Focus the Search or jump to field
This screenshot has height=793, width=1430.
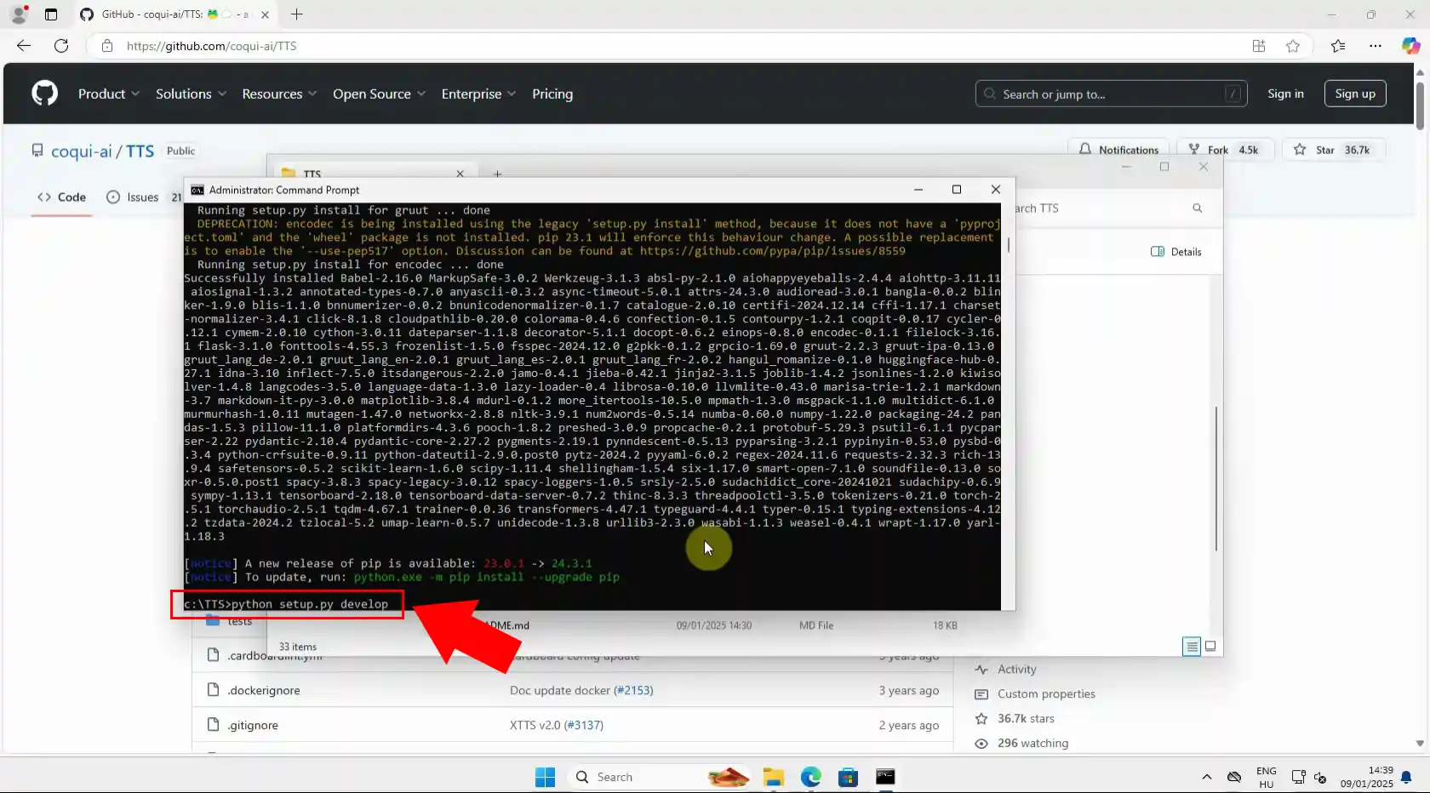tap(1111, 94)
